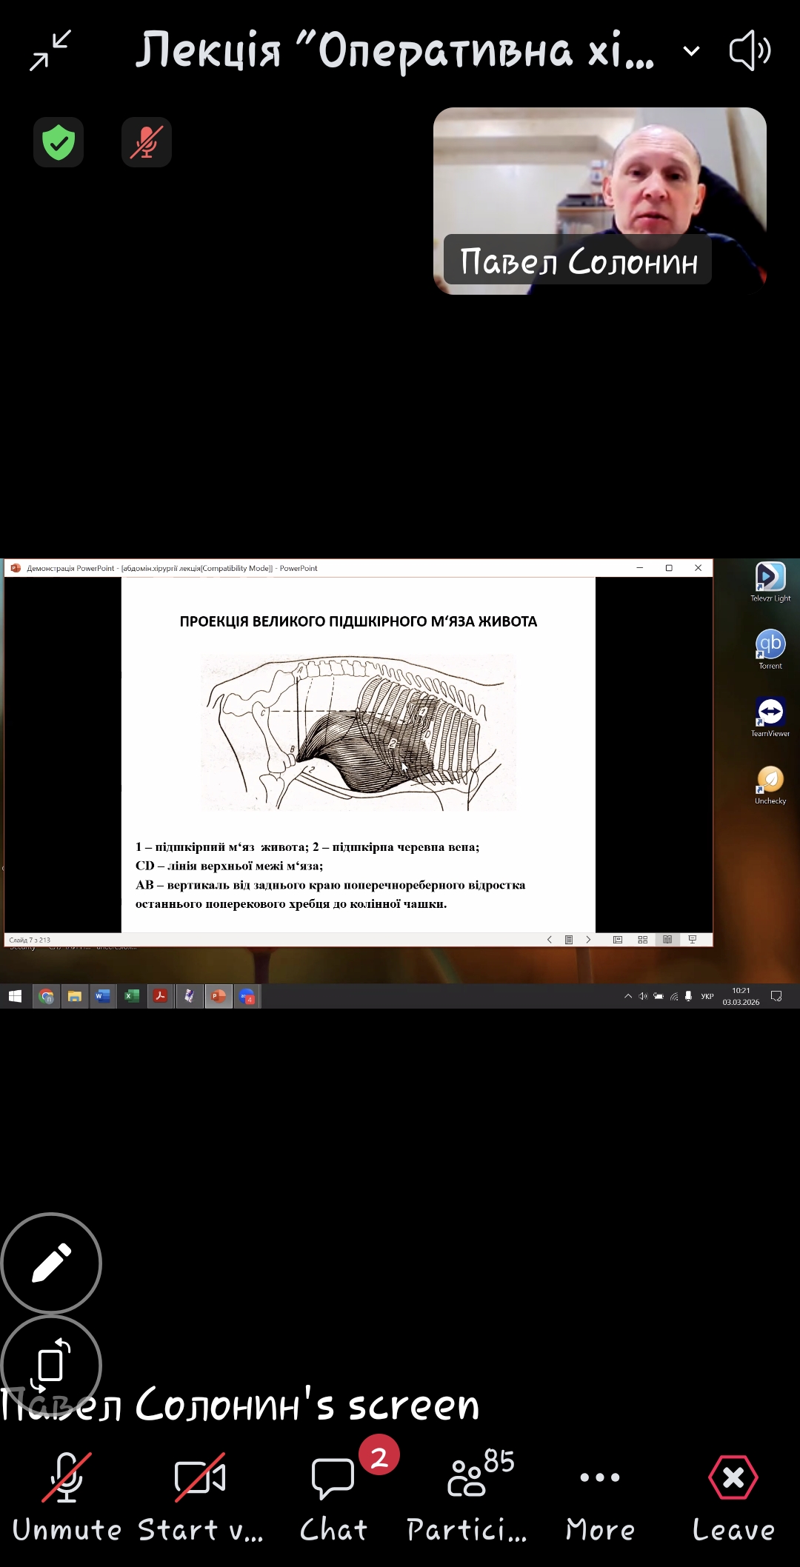Toggle the speaker audio output icon
800x1567 pixels.
click(750, 50)
